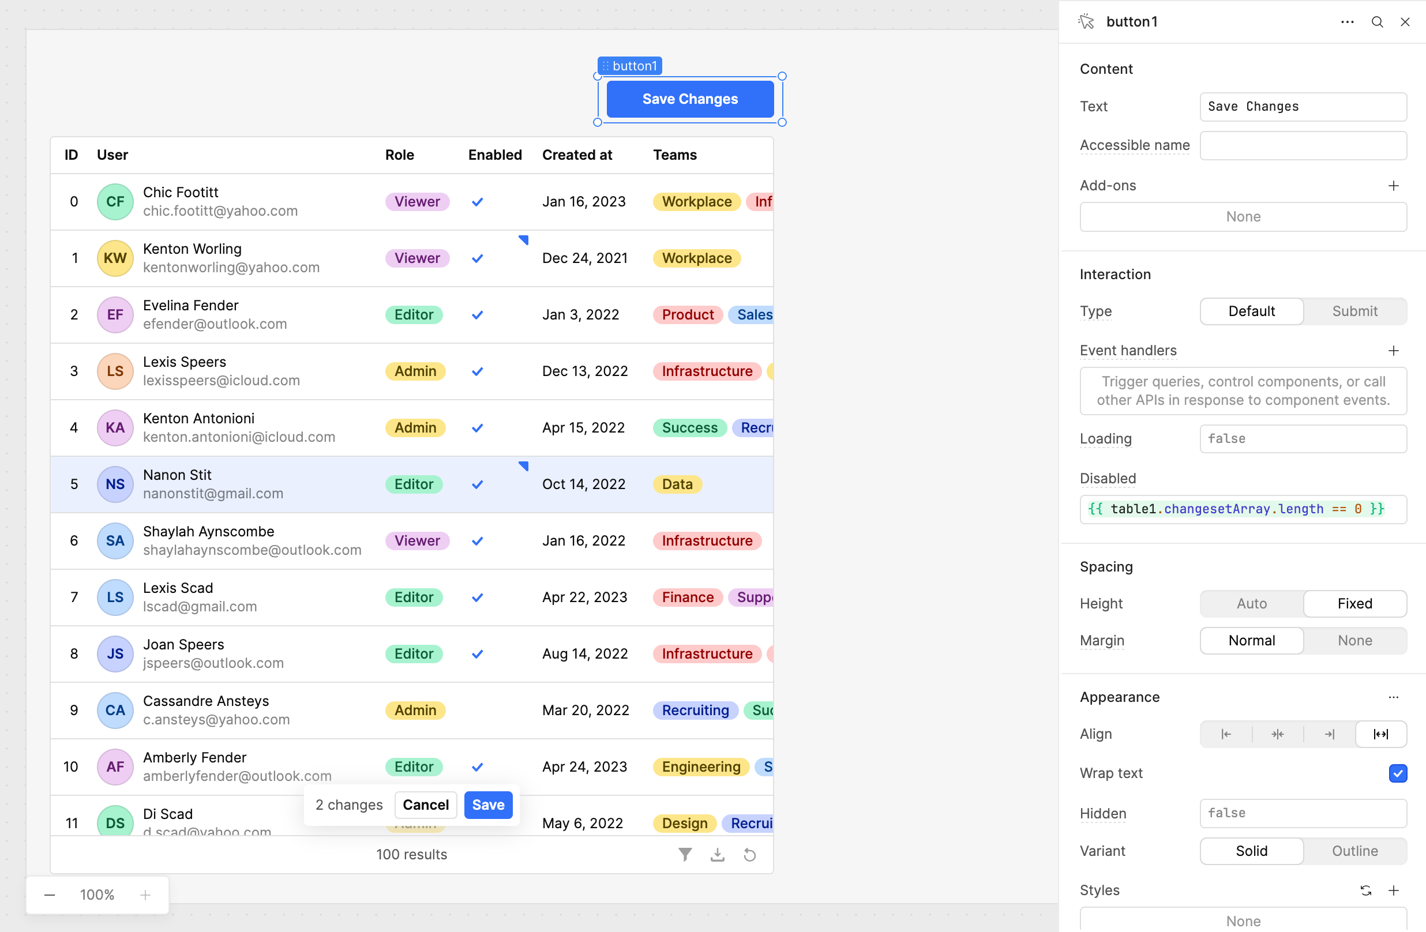Click the Accessible name input field
The image size is (1426, 932).
[1303, 145]
